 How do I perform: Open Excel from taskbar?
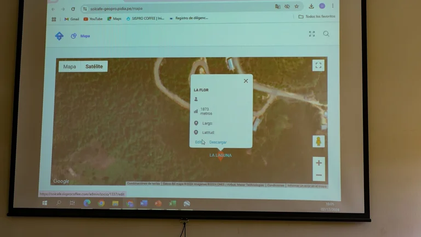click(x=172, y=204)
